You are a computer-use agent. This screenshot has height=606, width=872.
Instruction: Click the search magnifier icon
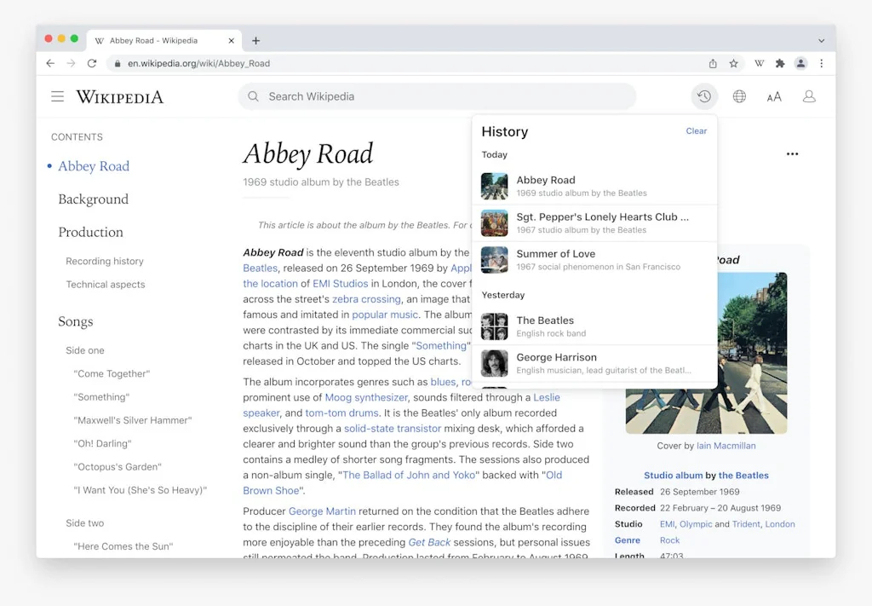tap(253, 96)
